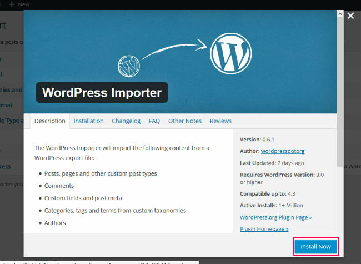This screenshot has height=264, width=361.
Task: Click the plus icon beside New
Action: 12,4
